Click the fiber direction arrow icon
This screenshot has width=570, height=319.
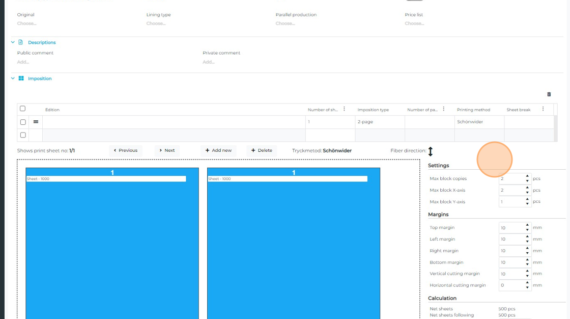[x=430, y=151]
